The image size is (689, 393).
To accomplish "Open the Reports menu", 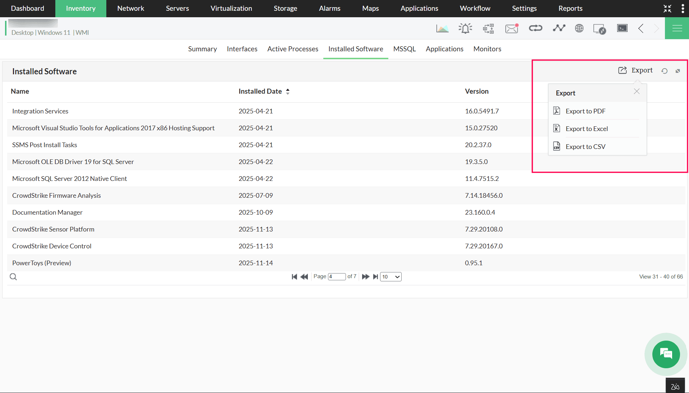I will [570, 9].
